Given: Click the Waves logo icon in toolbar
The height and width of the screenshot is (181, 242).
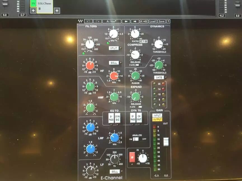Looking at the screenshot, I should (80, 21).
